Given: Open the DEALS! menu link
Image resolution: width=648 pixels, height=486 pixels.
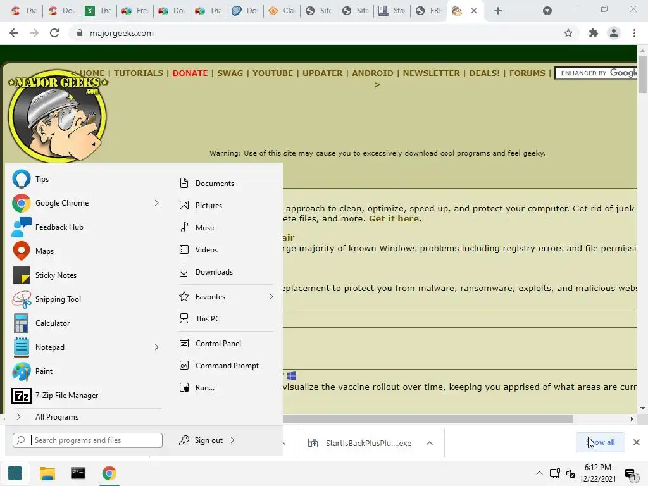Looking at the screenshot, I should click(484, 73).
